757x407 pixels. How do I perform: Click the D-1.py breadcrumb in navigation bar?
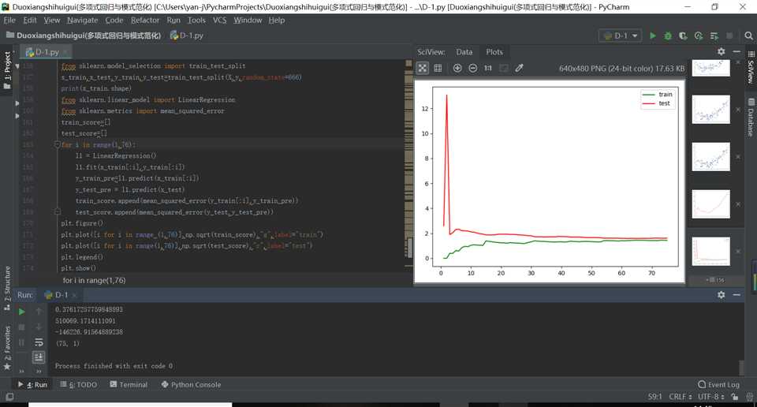(x=187, y=35)
